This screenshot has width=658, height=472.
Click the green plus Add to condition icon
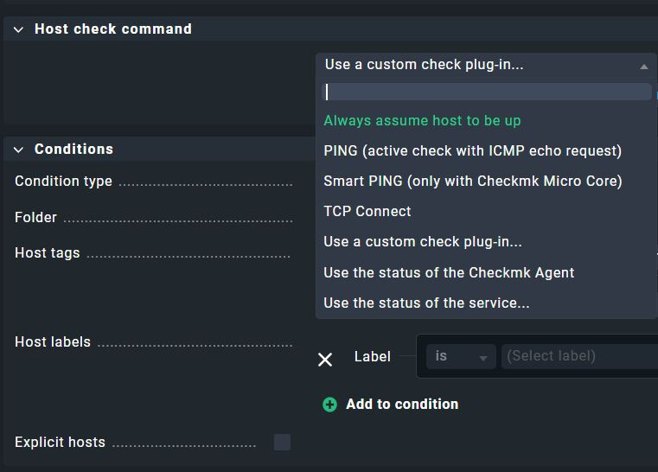tap(329, 405)
